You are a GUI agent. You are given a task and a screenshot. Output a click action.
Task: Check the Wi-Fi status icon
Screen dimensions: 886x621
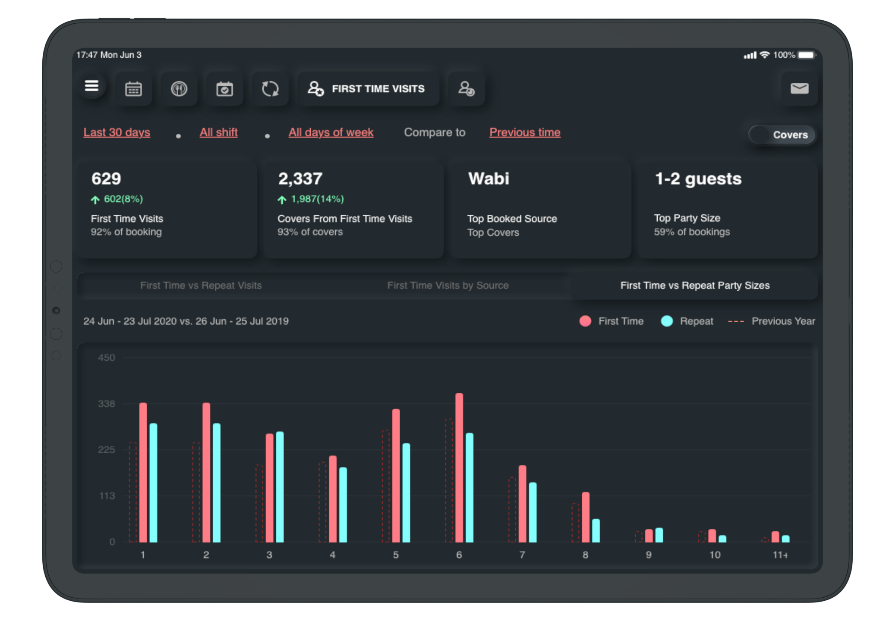pyautogui.click(x=765, y=55)
